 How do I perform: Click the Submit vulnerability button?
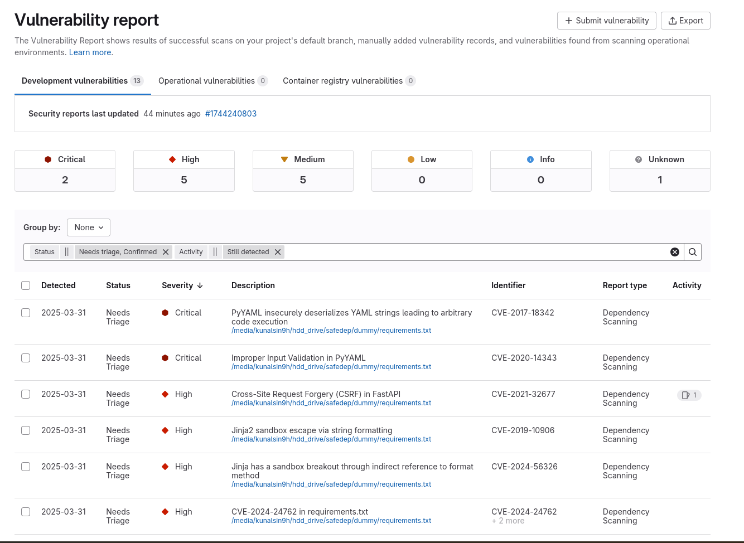pyautogui.click(x=606, y=21)
